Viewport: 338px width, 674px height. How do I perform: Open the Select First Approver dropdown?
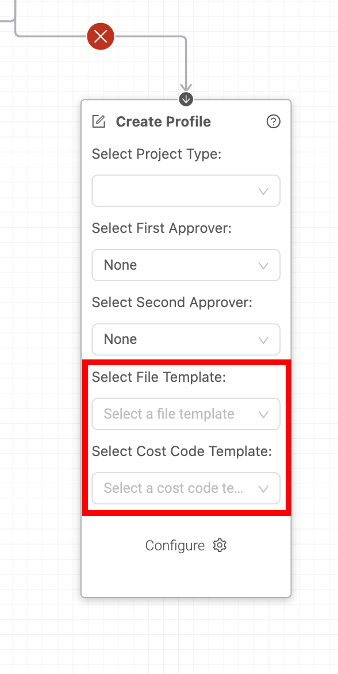[186, 265]
